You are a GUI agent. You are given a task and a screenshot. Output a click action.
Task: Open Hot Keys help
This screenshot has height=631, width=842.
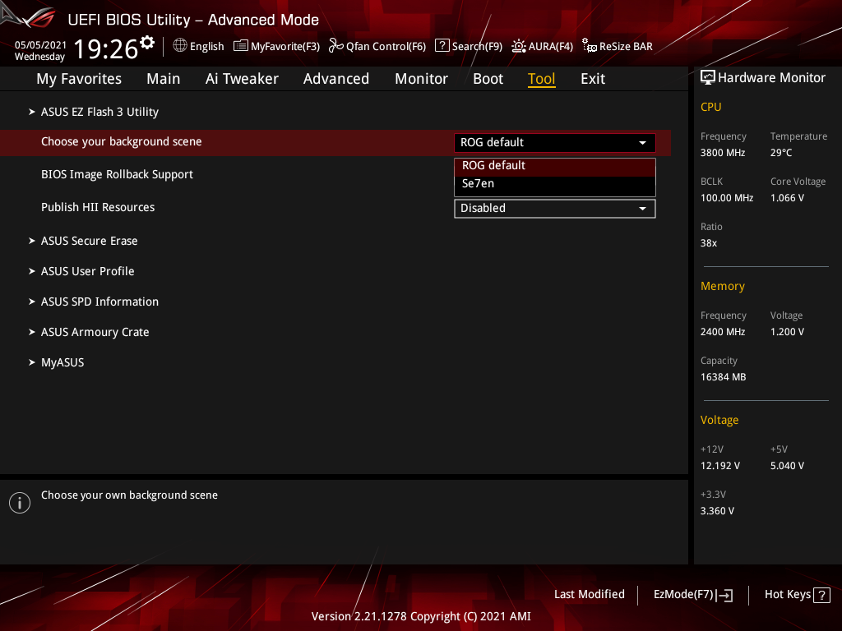(798, 595)
